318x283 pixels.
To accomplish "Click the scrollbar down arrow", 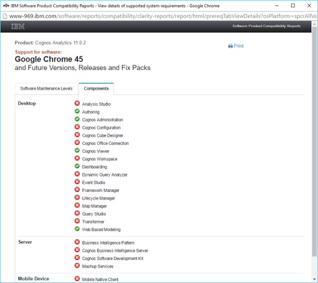I will pos(314,280).
